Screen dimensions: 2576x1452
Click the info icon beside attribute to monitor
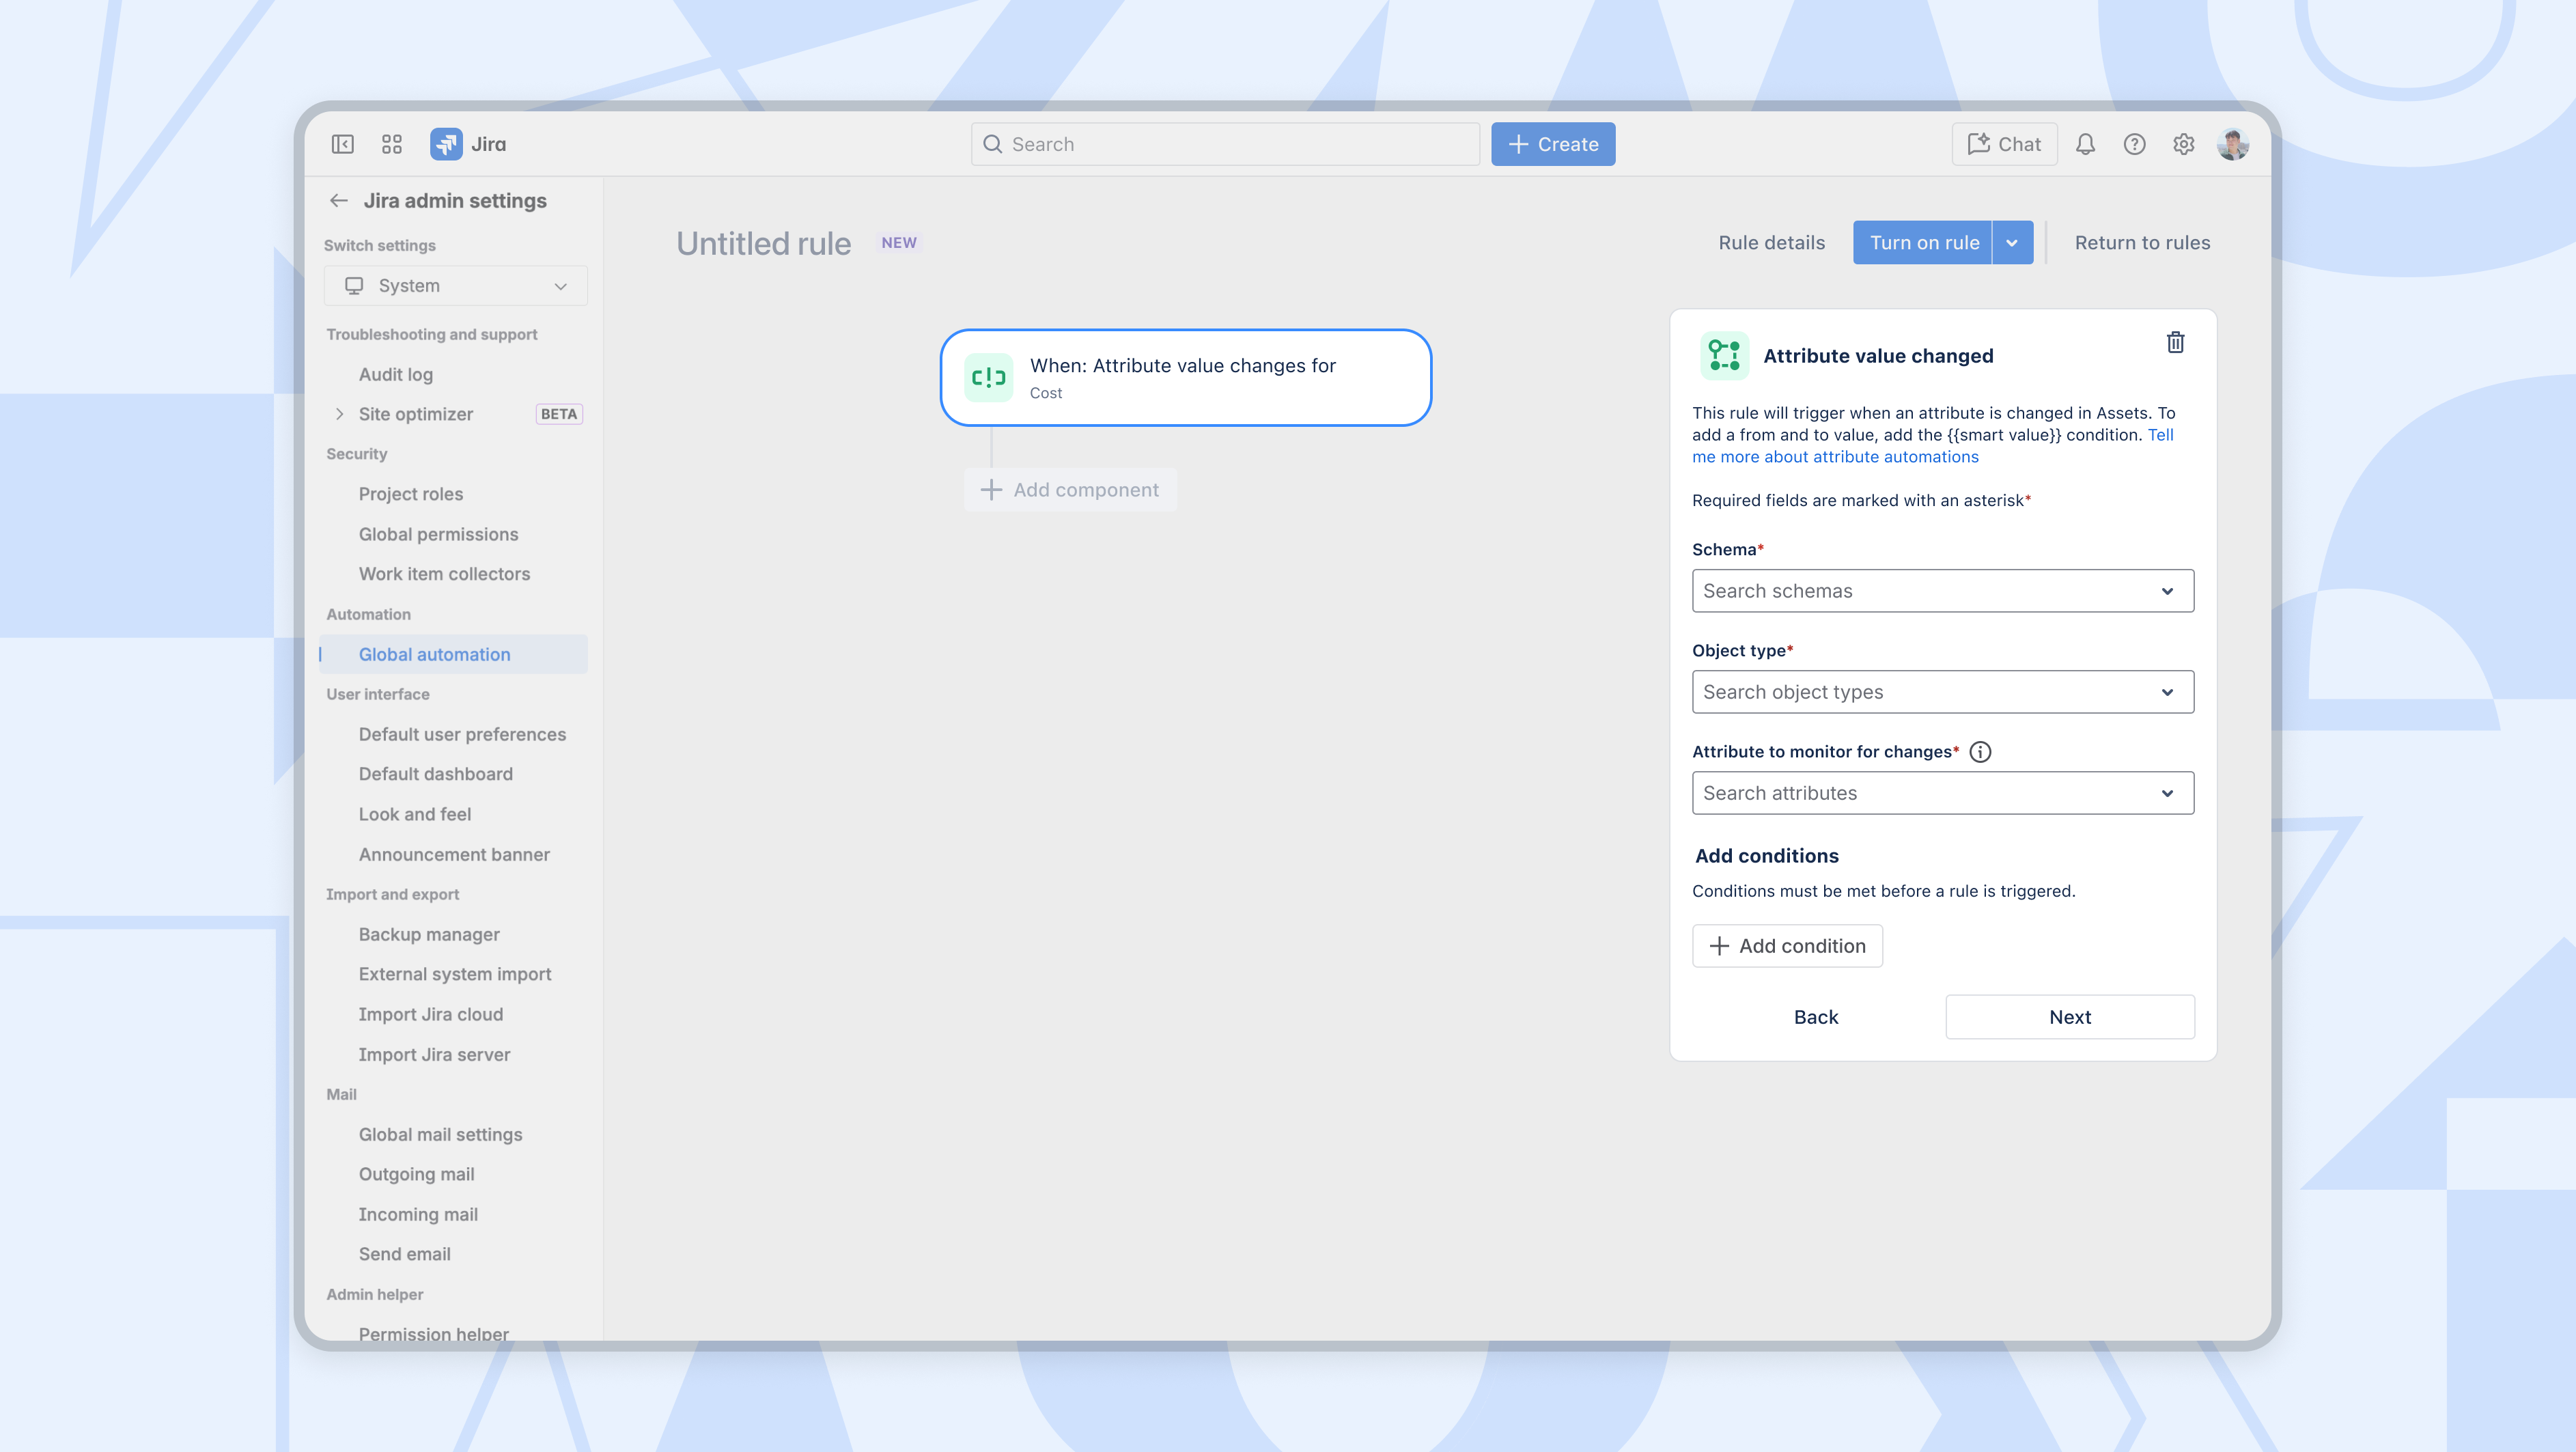1981,751
